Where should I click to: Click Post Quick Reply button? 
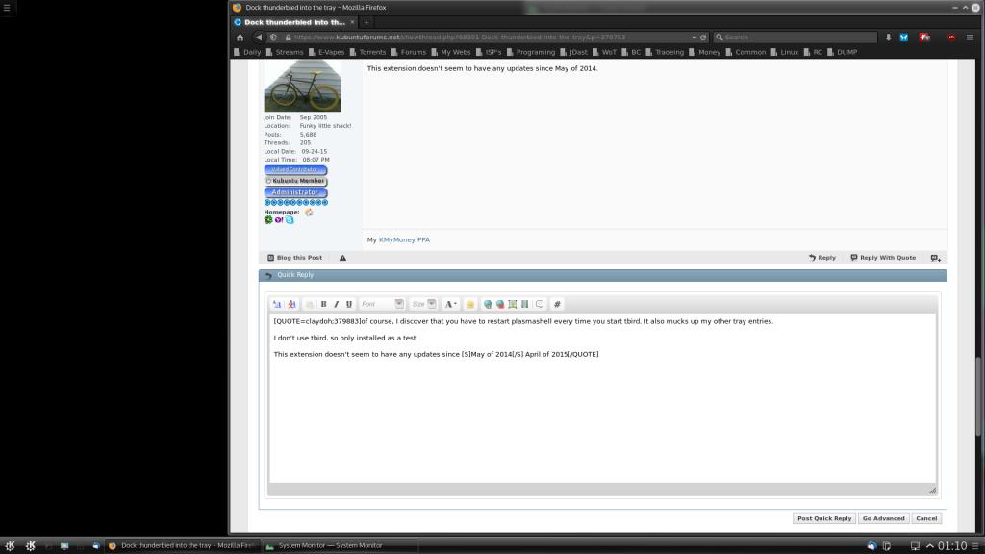(x=824, y=518)
